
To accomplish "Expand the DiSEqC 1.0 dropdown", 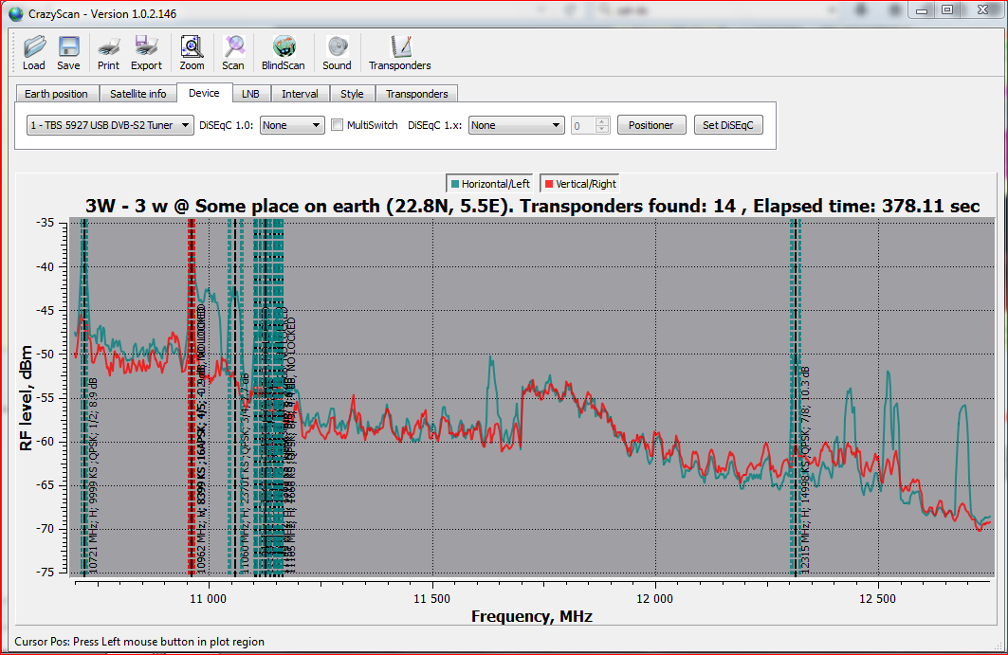I will 292,125.
